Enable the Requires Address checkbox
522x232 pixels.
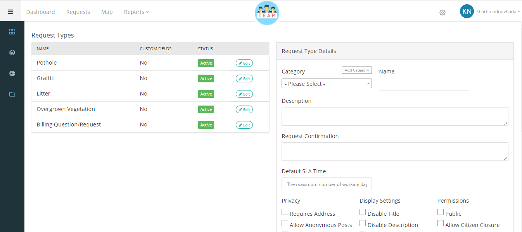pos(285,212)
